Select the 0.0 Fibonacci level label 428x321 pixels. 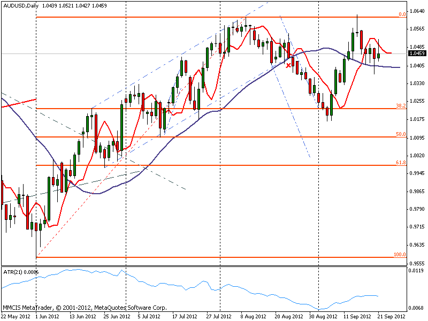point(402,14)
